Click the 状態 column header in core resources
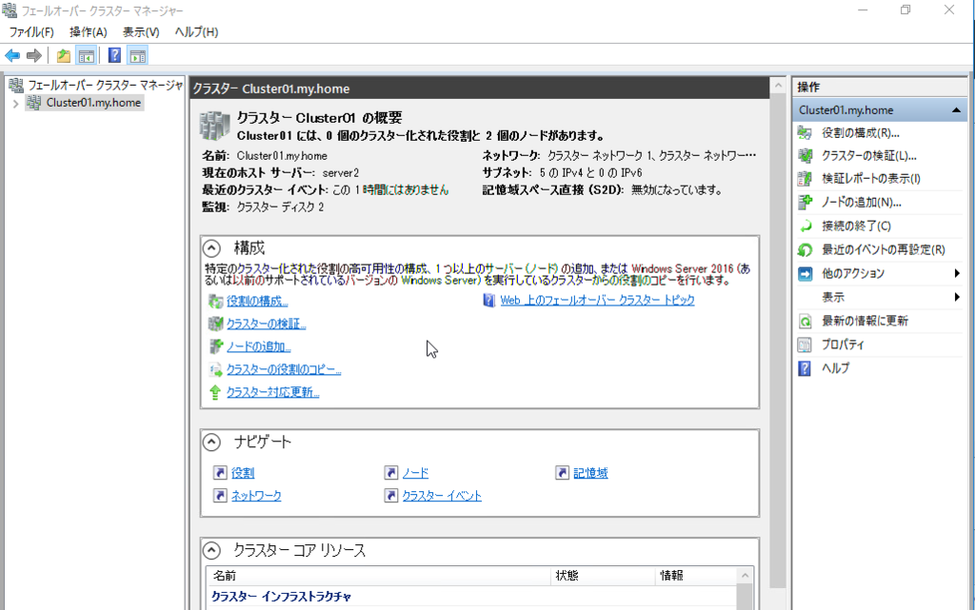Image resolution: width=975 pixels, height=610 pixels. (603, 576)
